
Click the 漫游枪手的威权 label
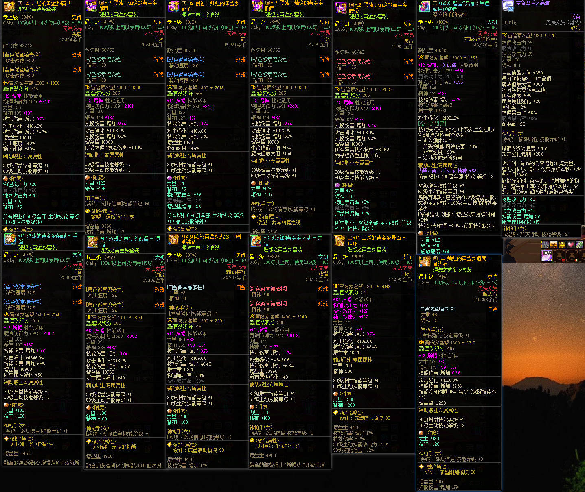450,15
